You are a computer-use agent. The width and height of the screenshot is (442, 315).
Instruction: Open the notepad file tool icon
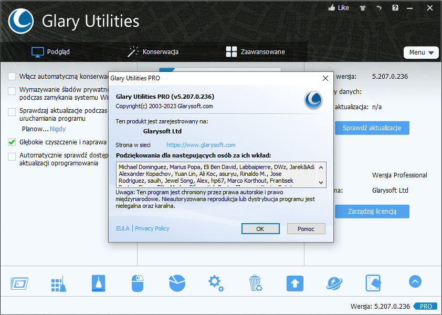coord(373,283)
